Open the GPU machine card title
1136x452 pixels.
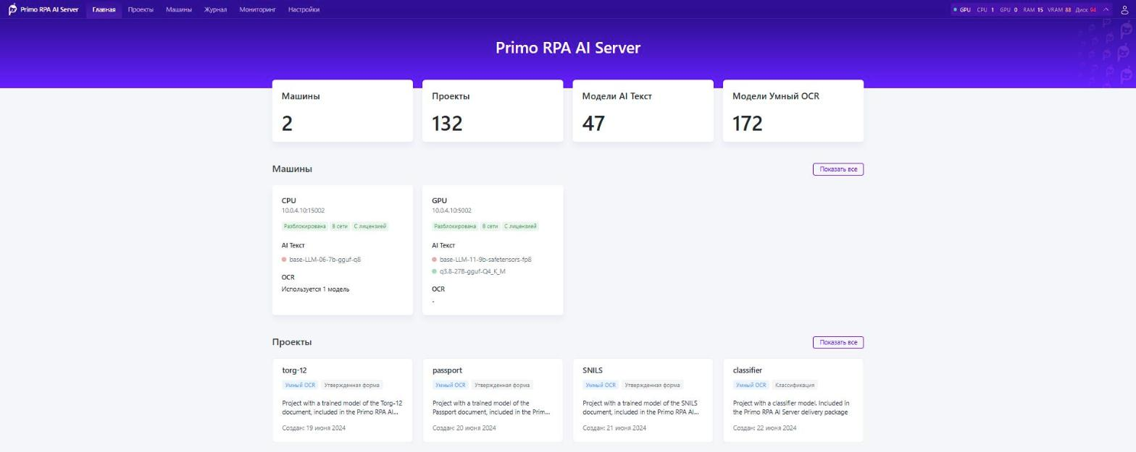439,200
